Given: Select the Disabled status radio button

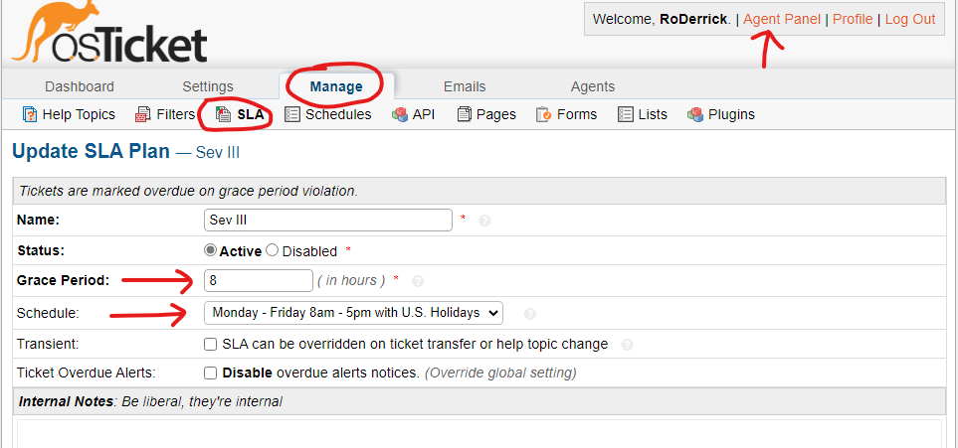Looking at the screenshot, I should pos(272,251).
